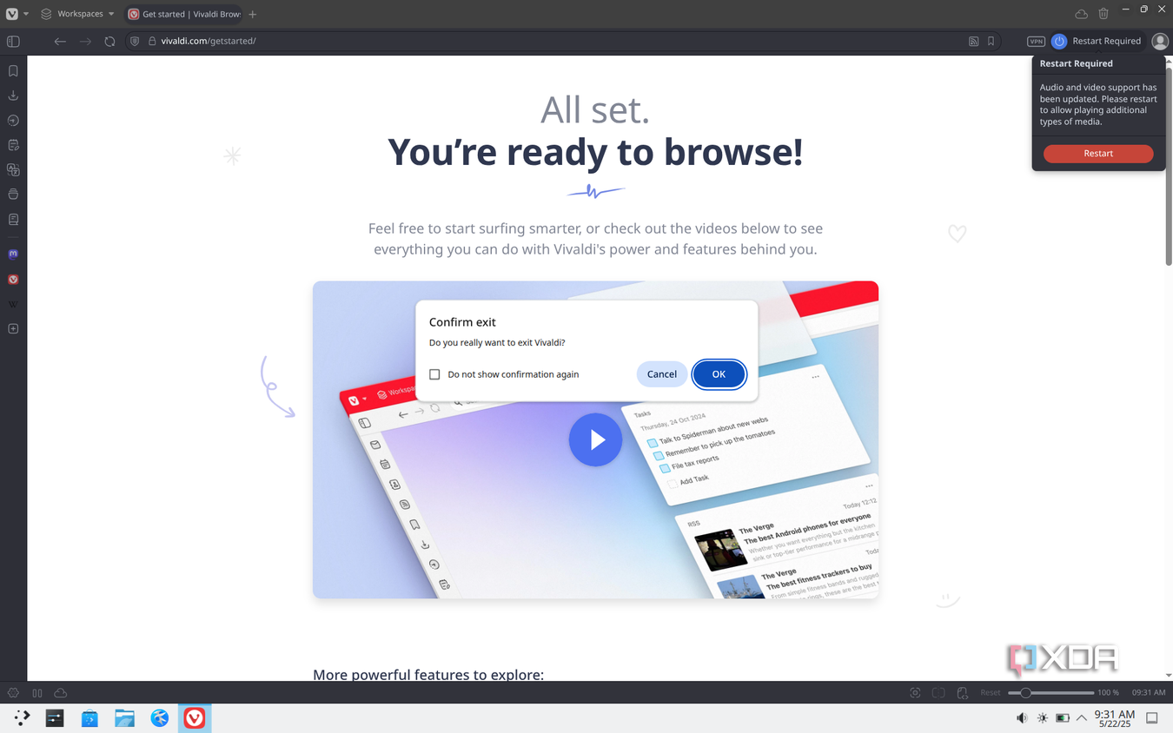Open settings gear in status bar
The width and height of the screenshot is (1173, 733).
[x=13, y=693]
